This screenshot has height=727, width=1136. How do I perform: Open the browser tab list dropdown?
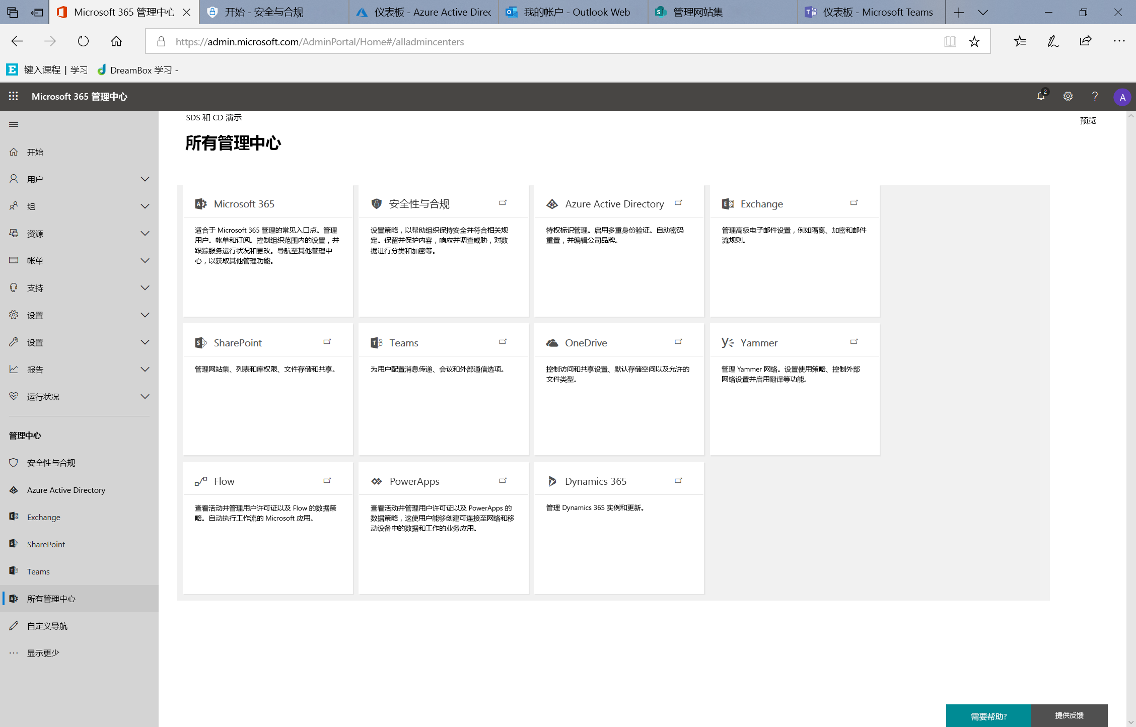tap(983, 13)
